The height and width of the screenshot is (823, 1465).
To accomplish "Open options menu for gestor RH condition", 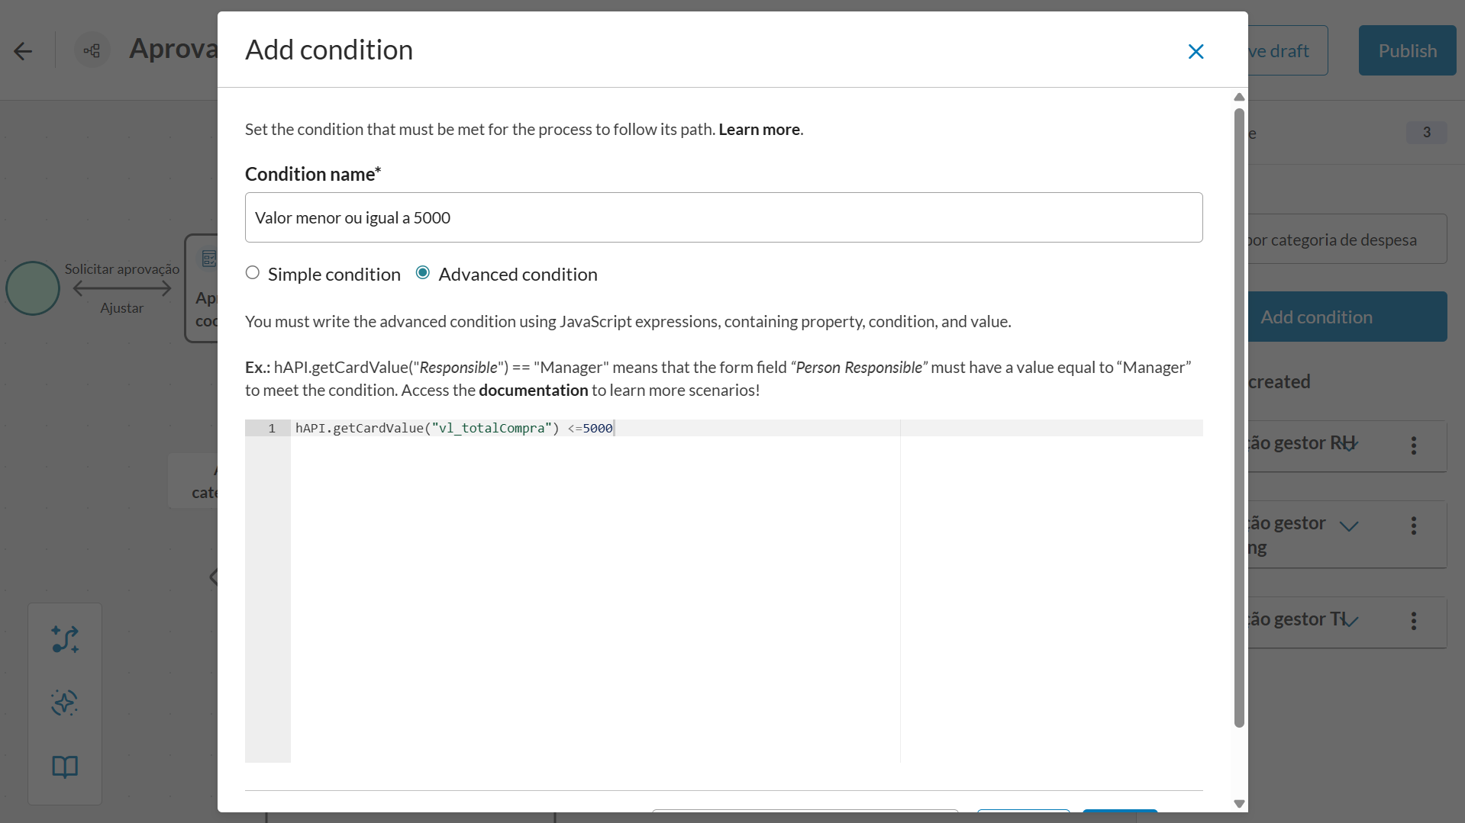I will (x=1414, y=445).
